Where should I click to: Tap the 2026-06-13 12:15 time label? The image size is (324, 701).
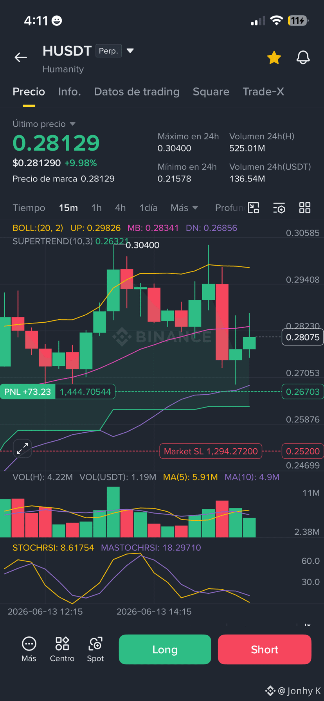click(45, 611)
